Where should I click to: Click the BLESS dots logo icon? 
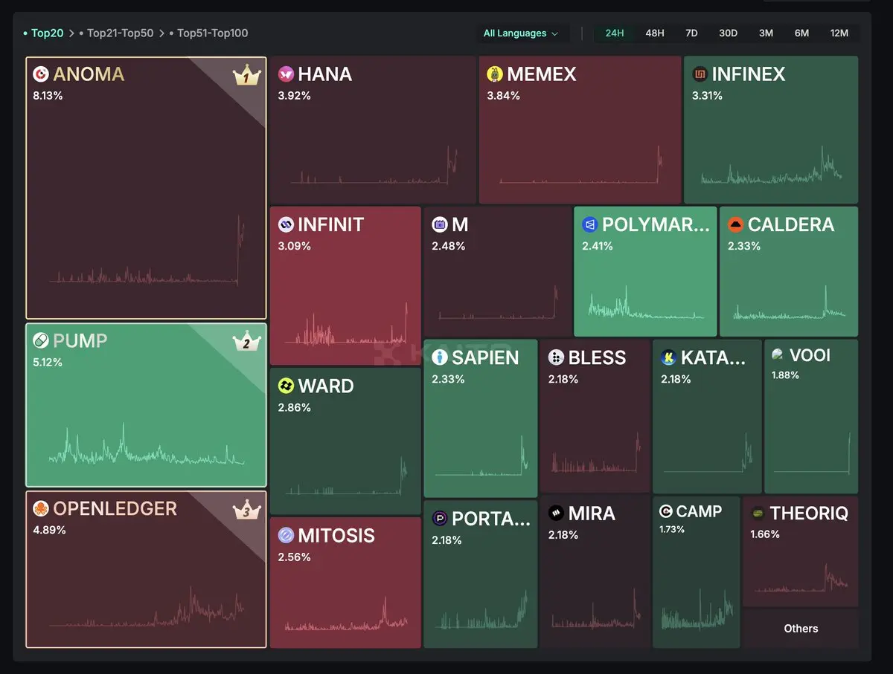click(x=556, y=357)
